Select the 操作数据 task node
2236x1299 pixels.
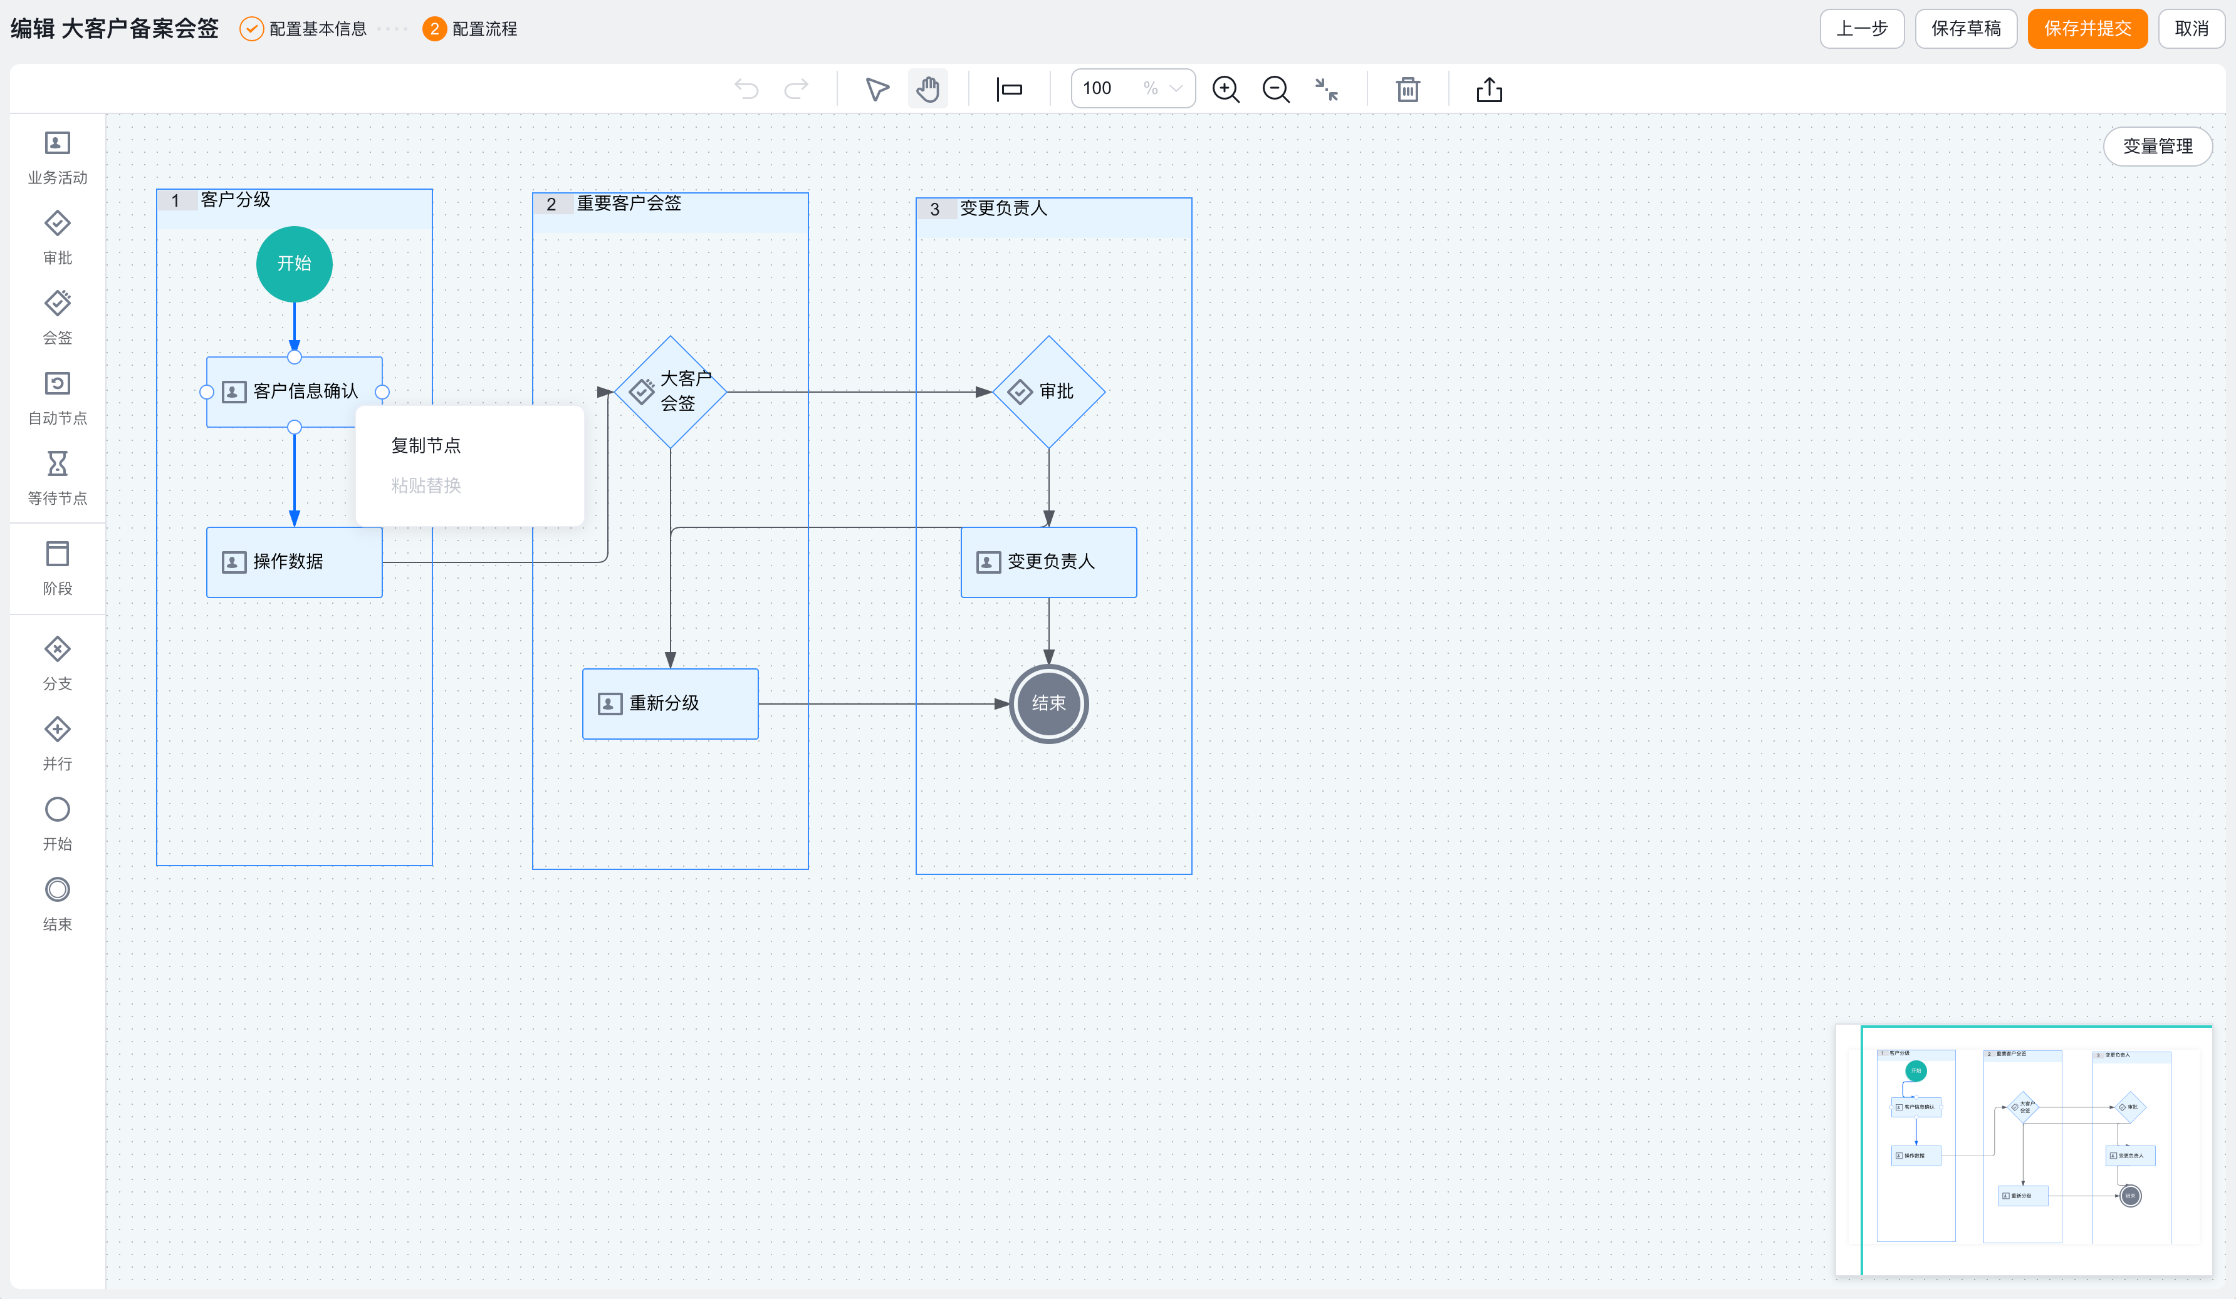[295, 562]
